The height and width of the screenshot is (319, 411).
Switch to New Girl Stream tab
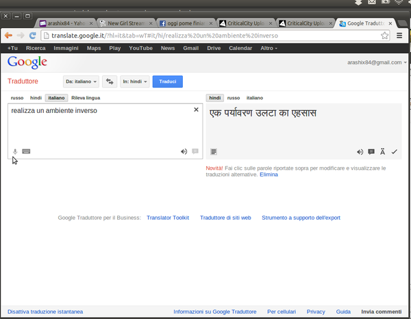[x=126, y=23]
